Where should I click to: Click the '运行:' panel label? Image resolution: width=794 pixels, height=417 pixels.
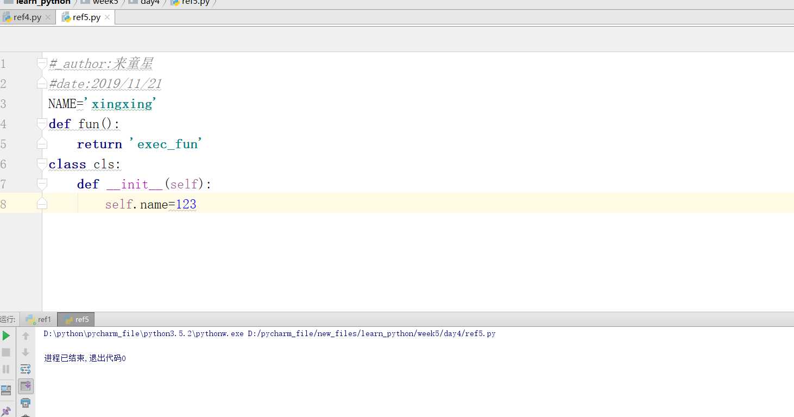(x=8, y=319)
